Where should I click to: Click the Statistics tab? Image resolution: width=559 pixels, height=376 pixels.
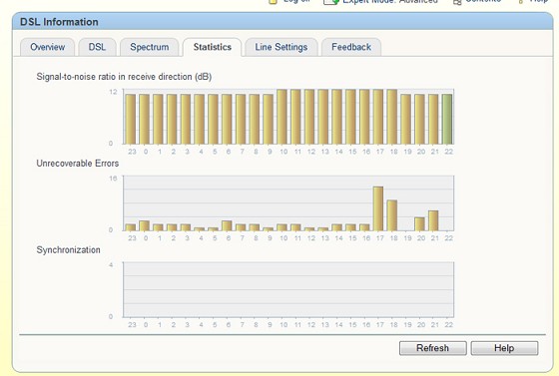tap(213, 47)
